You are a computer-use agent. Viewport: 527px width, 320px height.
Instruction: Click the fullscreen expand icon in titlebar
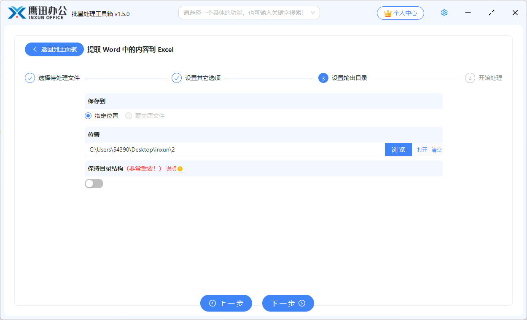[491, 13]
